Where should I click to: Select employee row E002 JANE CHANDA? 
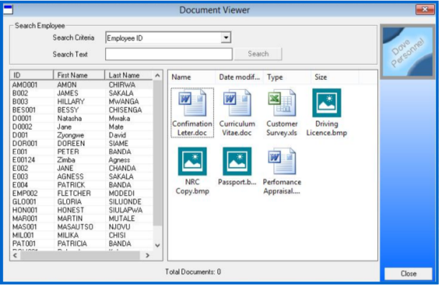82,168
